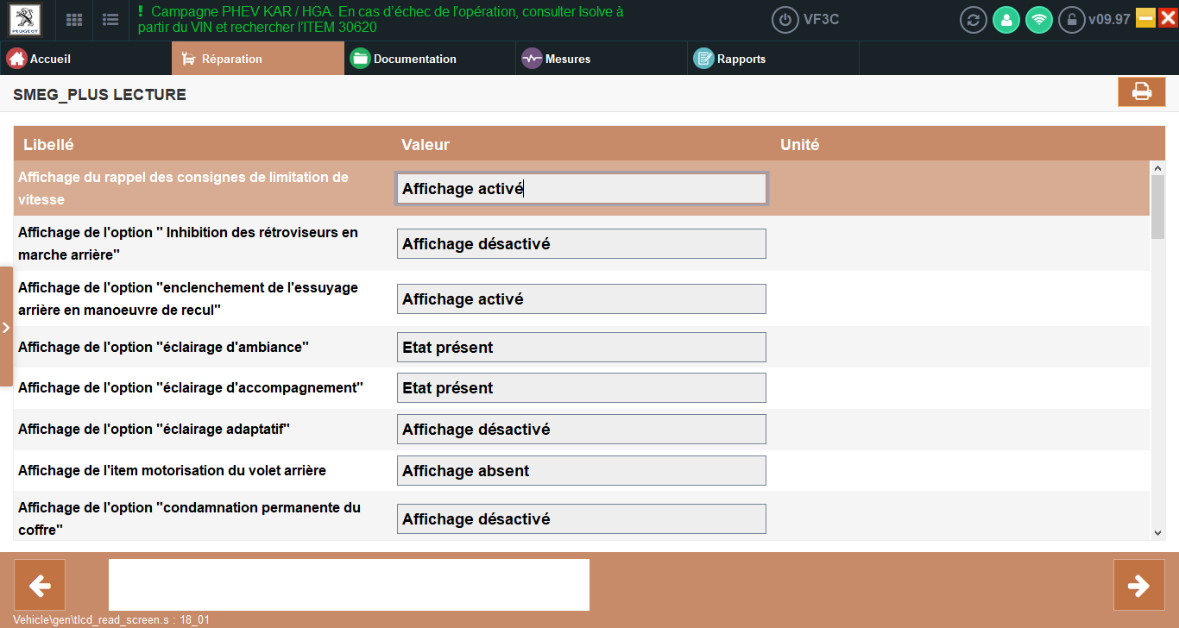Click scrollbar down arrow in list

tap(1158, 533)
